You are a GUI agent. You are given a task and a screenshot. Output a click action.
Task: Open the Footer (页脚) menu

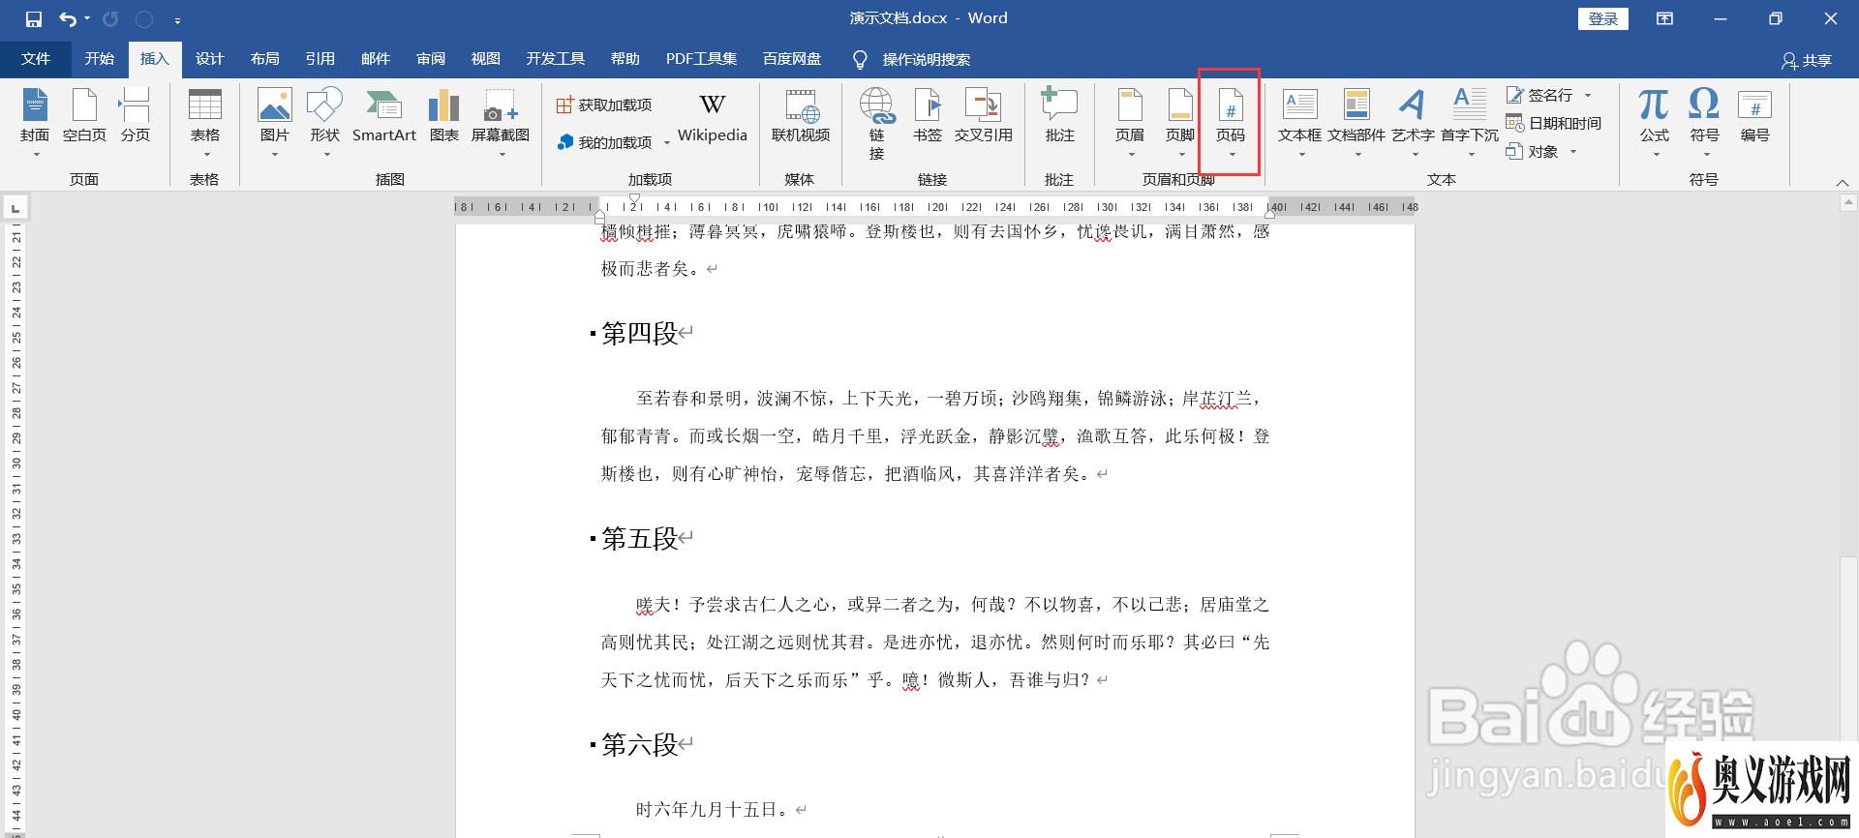1180,123
